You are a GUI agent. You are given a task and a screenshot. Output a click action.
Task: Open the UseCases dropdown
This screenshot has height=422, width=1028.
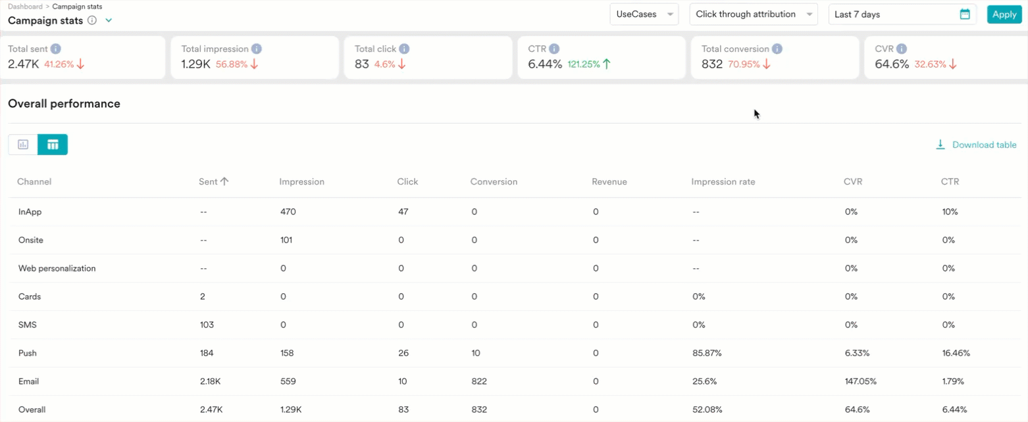pyautogui.click(x=644, y=14)
